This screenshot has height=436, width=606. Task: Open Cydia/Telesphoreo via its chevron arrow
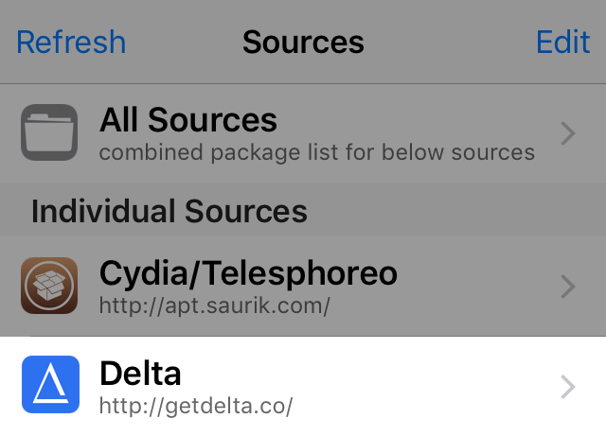pos(568,286)
